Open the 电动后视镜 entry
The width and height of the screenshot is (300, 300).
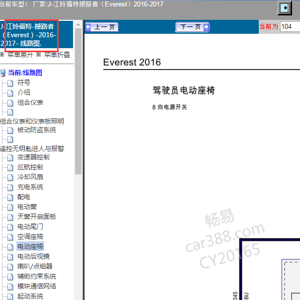point(33,256)
